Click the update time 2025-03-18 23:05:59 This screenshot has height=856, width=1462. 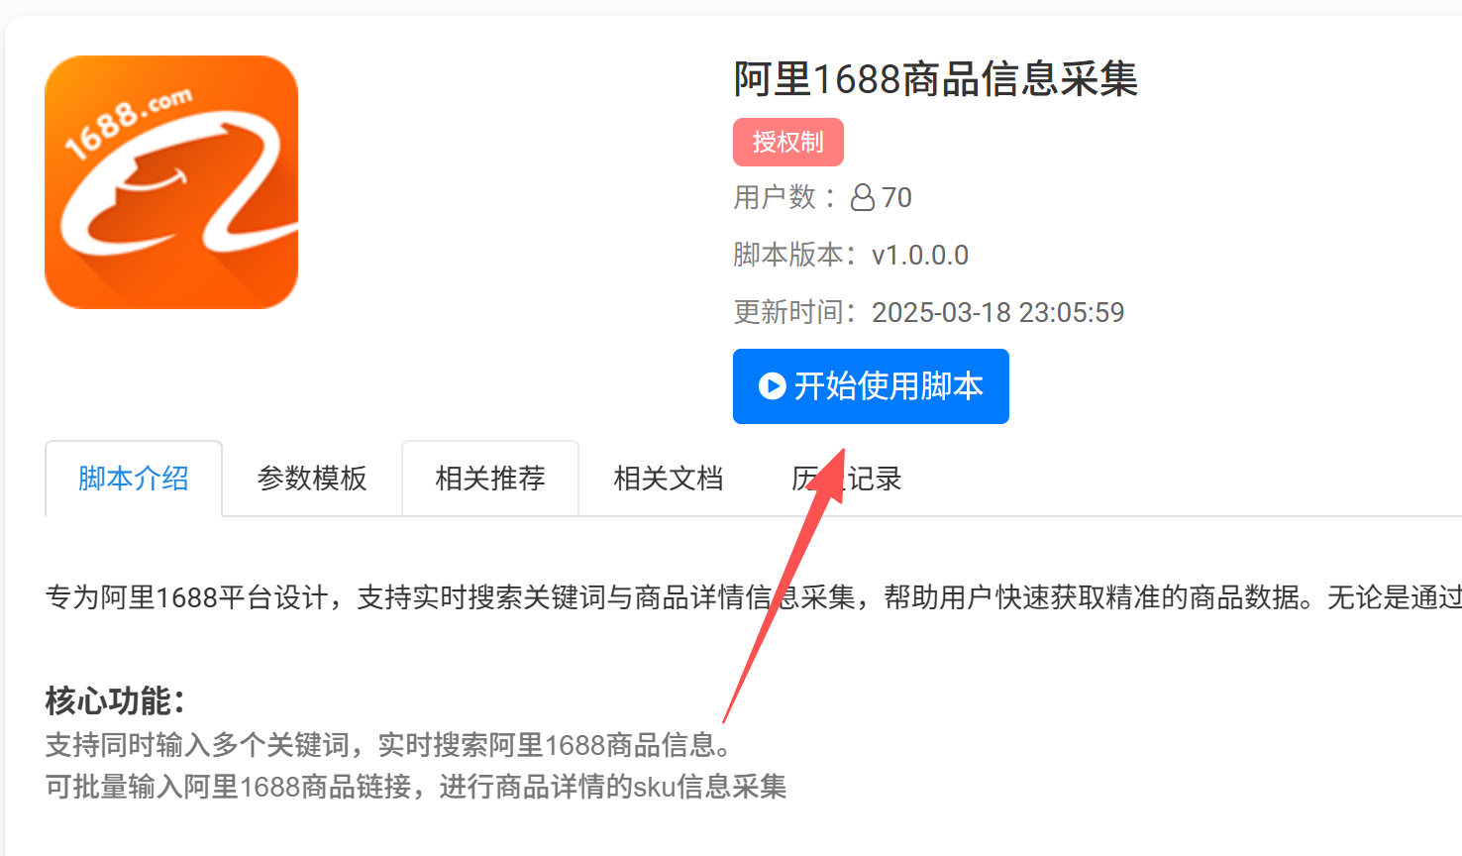point(998,312)
